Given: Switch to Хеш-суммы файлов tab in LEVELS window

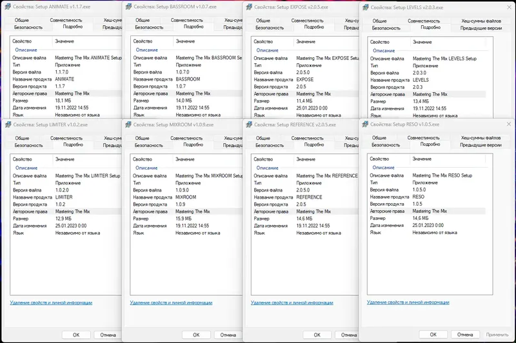Looking at the screenshot, I should click(x=481, y=21).
